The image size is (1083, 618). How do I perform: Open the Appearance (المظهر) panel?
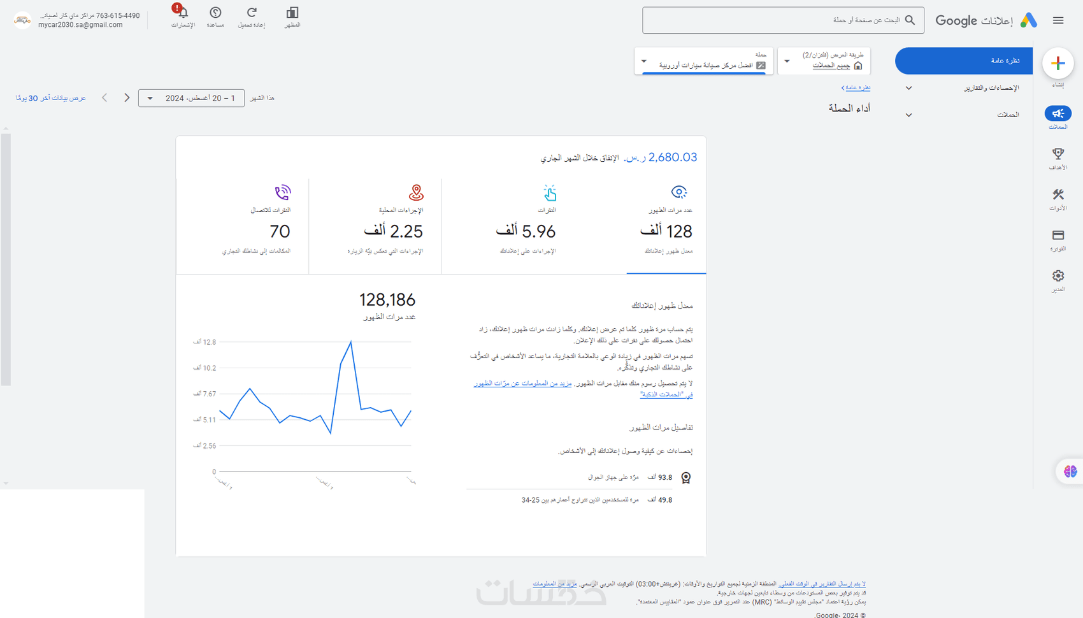click(x=292, y=13)
